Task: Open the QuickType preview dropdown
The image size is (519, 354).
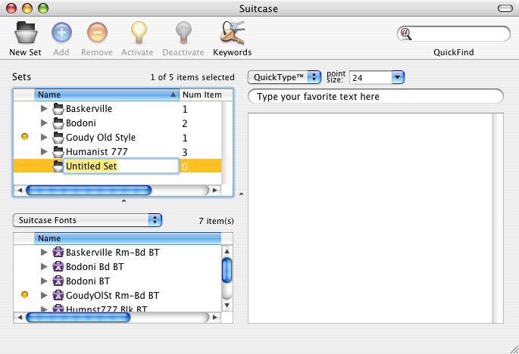Action: [x=284, y=77]
